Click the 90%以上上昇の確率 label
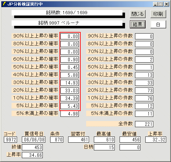This screenshot has height=162, width=171. [35, 36]
